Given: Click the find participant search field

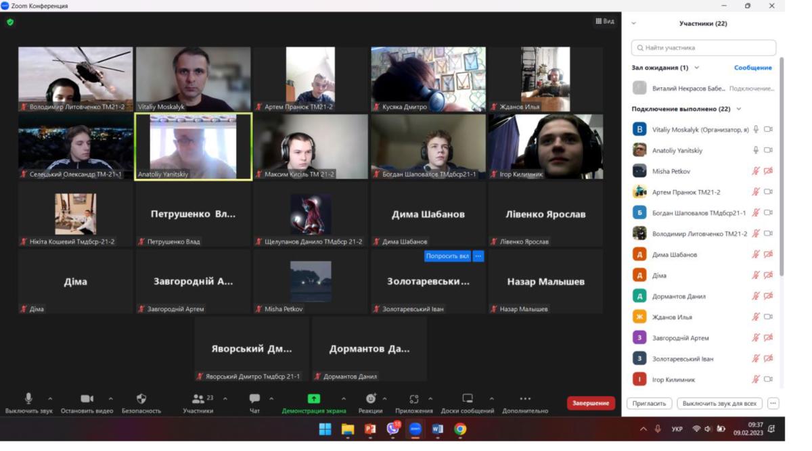Looking at the screenshot, I should point(704,48).
